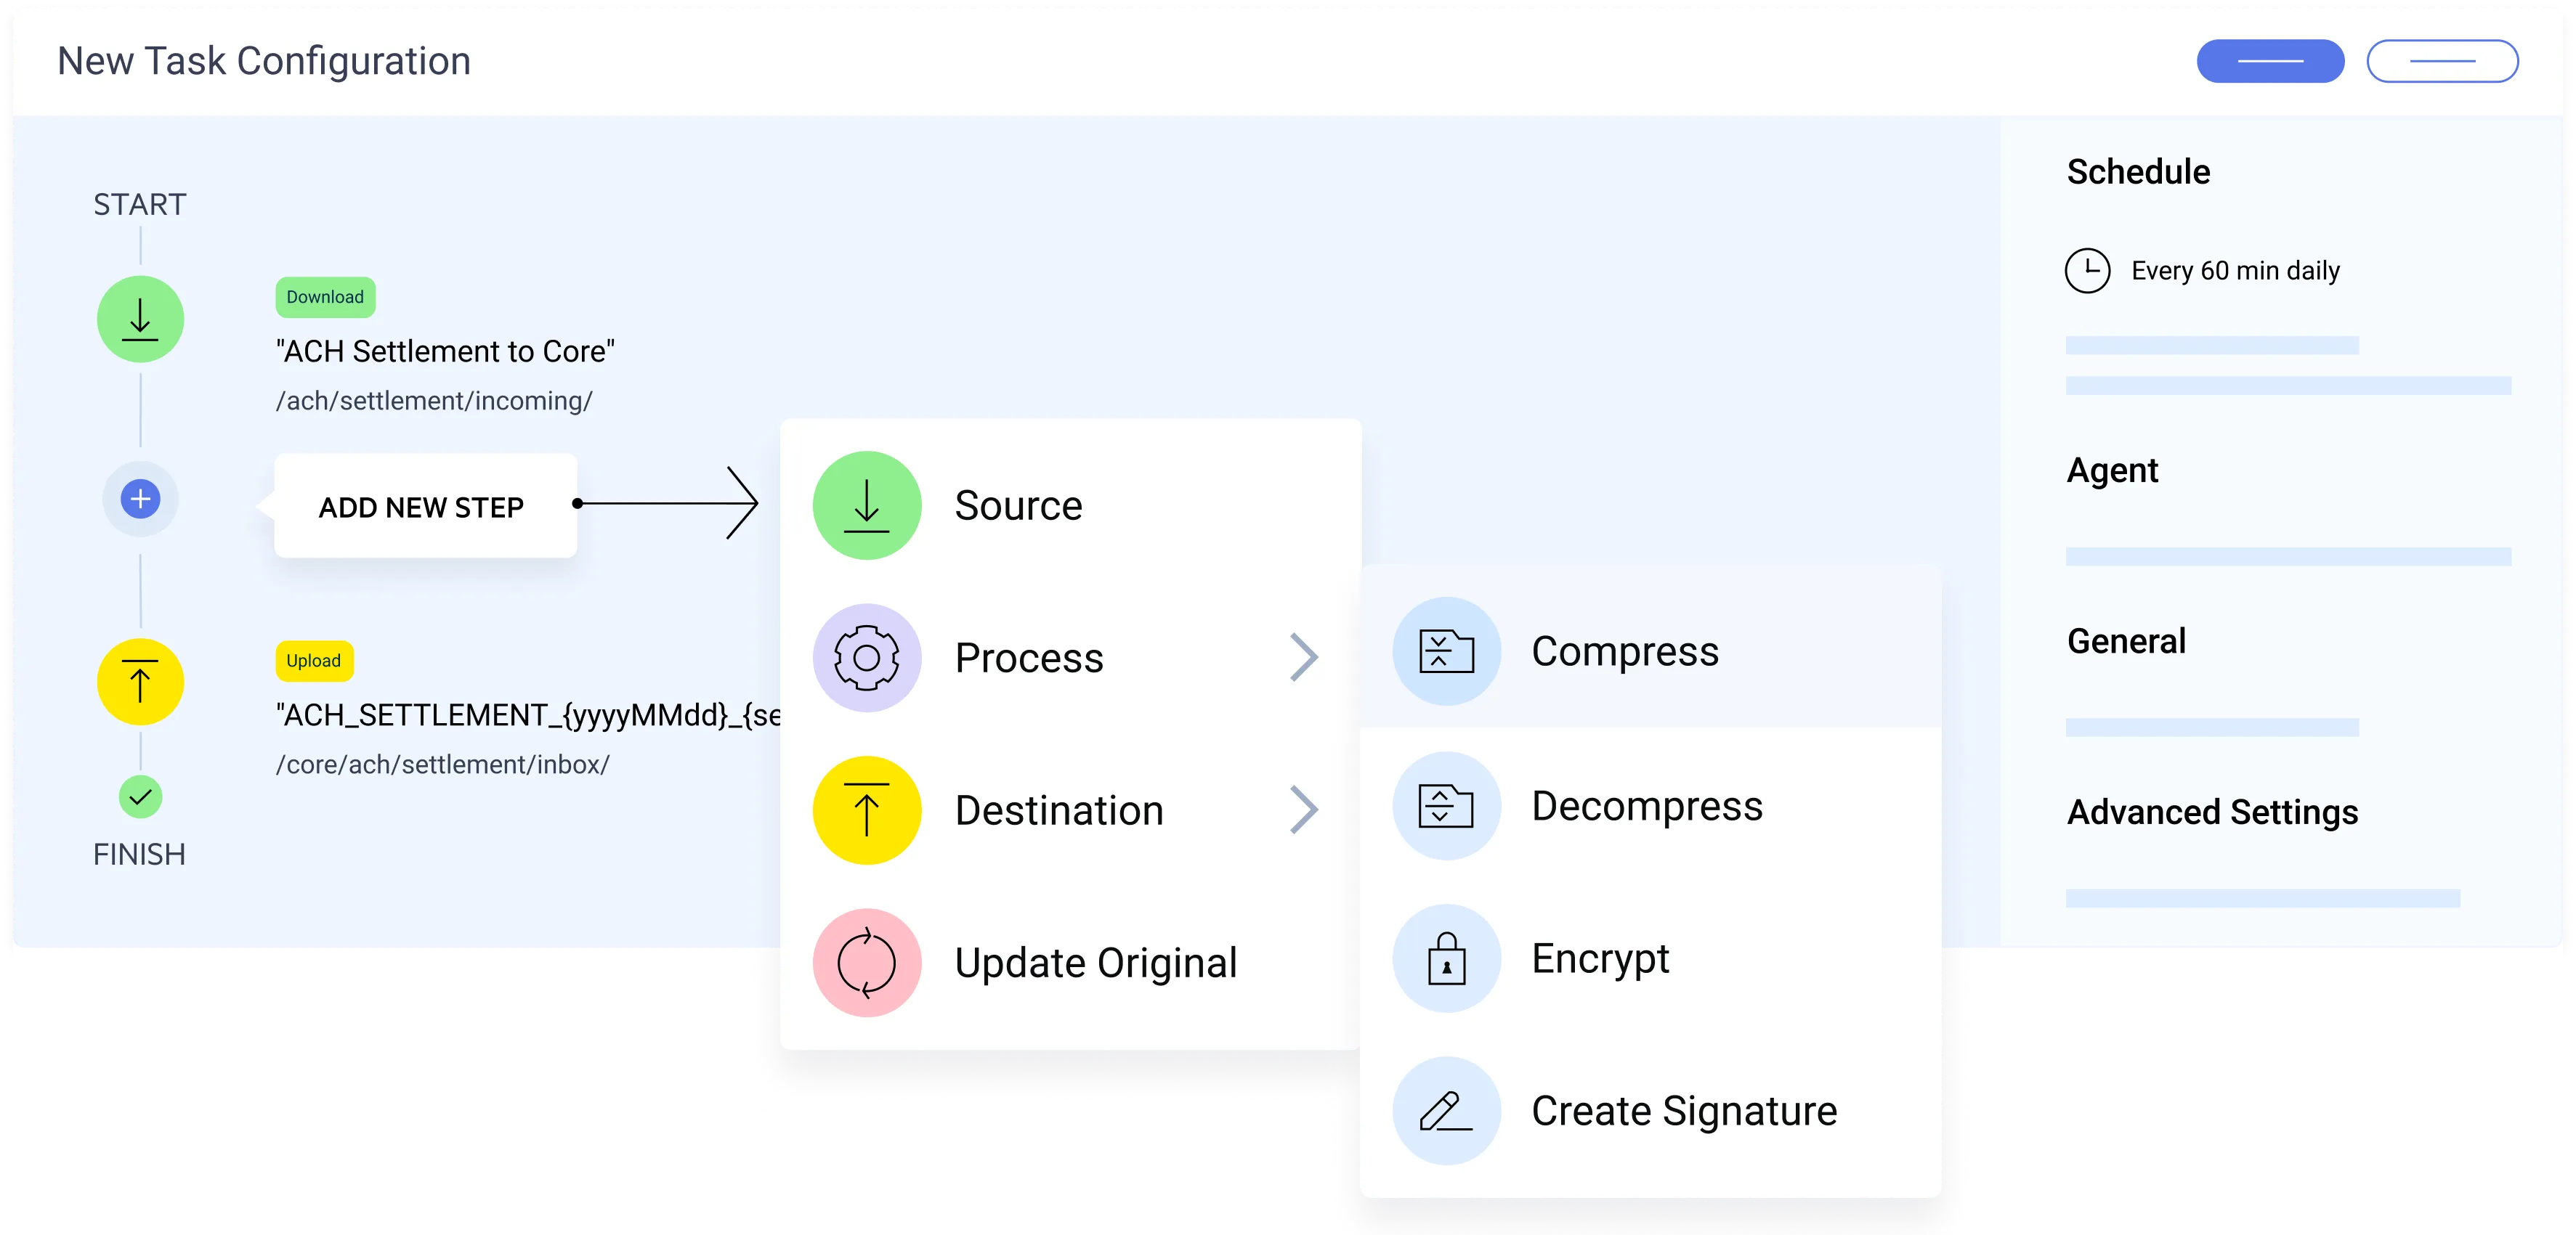Viewport: 2576px width, 1235px height.
Task: Click the Compress folder icon
Action: coord(1446,651)
